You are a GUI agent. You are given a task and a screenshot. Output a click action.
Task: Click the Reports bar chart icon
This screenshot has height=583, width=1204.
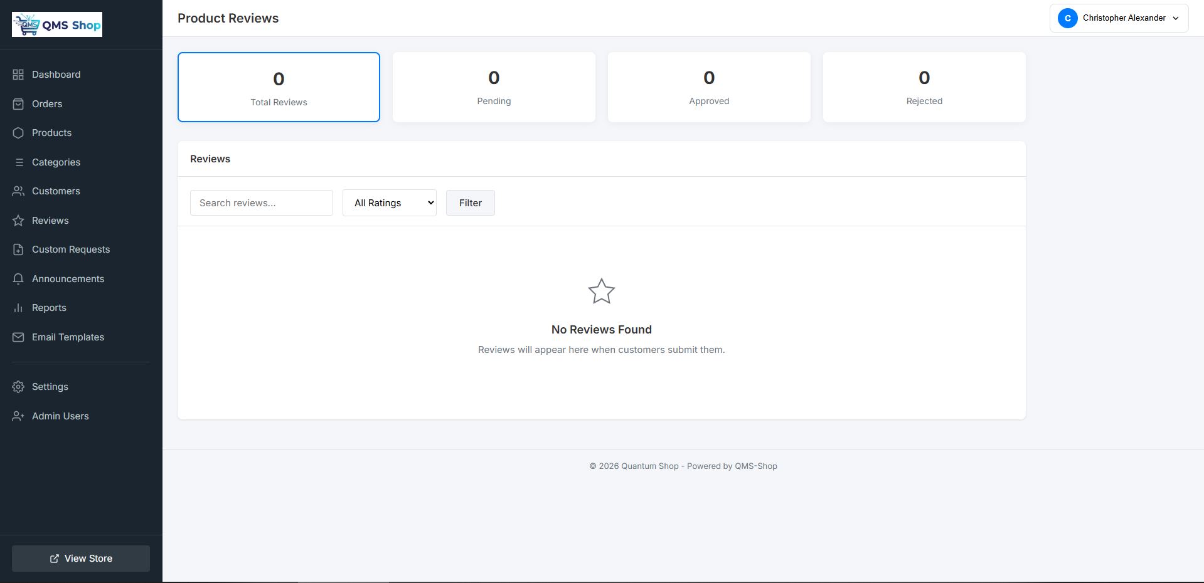click(18, 308)
